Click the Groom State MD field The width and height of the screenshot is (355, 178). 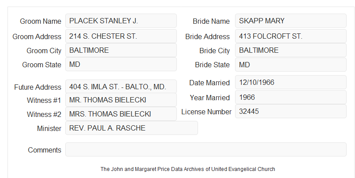121,64
